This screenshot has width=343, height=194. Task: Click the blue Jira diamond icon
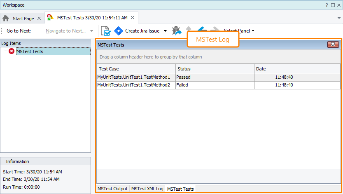pos(119,31)
